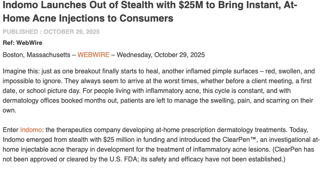Image resolution: width=327 pixels, height=172 pixels.
Task: Click the orange WEBWIRE link
Action: [x=93, y=55]
